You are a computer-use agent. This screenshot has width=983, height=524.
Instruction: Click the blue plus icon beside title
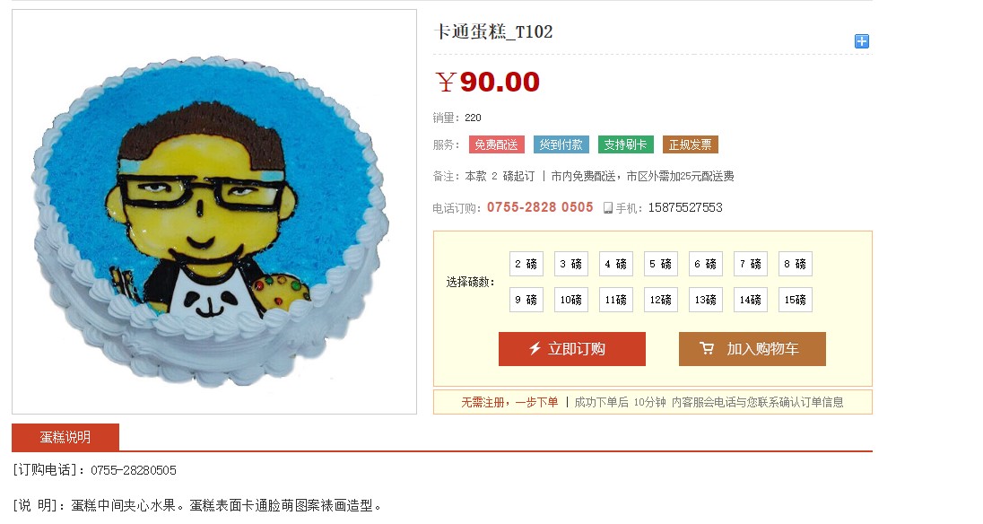click(861, 41)
